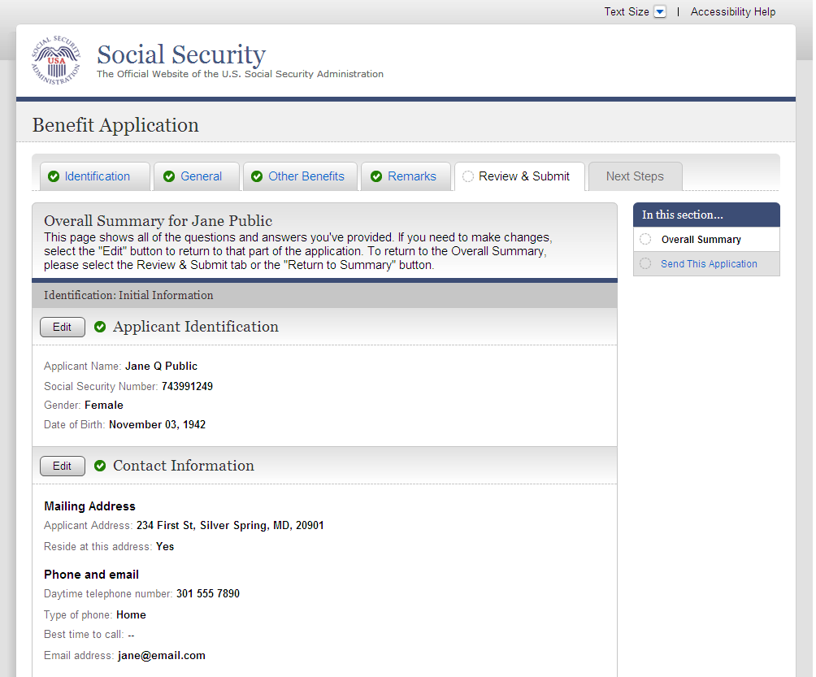
Task: Switch to the Other Benefits tab
Action: 306,176
